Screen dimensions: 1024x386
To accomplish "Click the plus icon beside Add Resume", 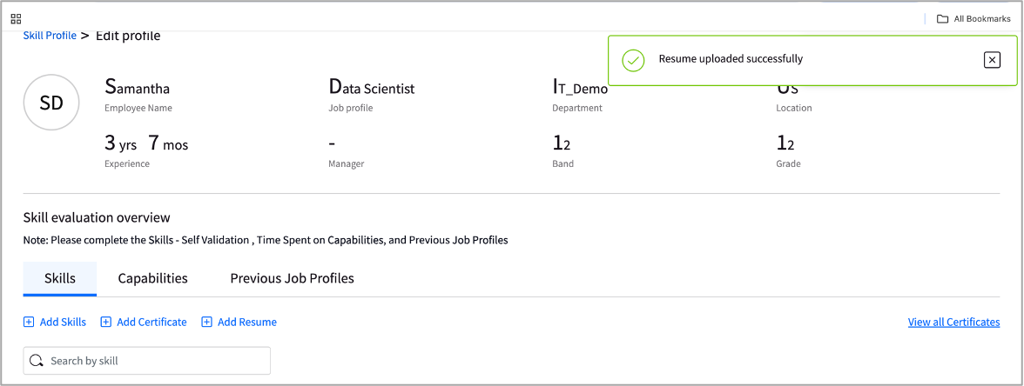I will click(x=206, y=322).
